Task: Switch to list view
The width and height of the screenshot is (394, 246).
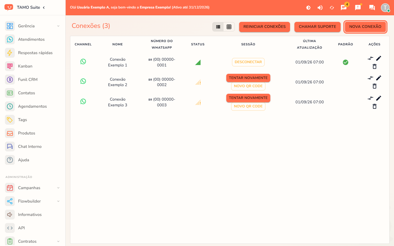Action: point(218,27)
